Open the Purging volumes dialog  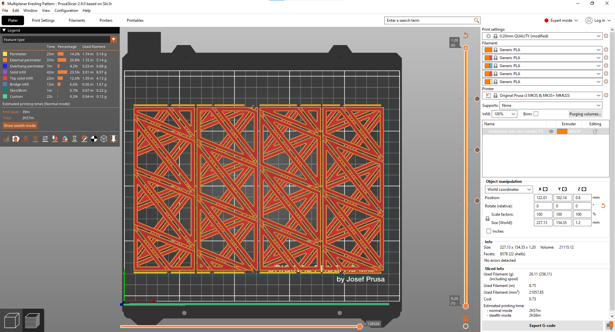pos(586,114)
